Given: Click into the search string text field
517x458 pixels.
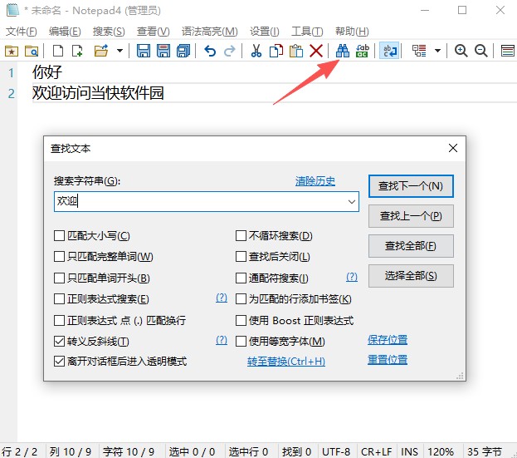Looking at the screenshot, I should tap(199, 201).
